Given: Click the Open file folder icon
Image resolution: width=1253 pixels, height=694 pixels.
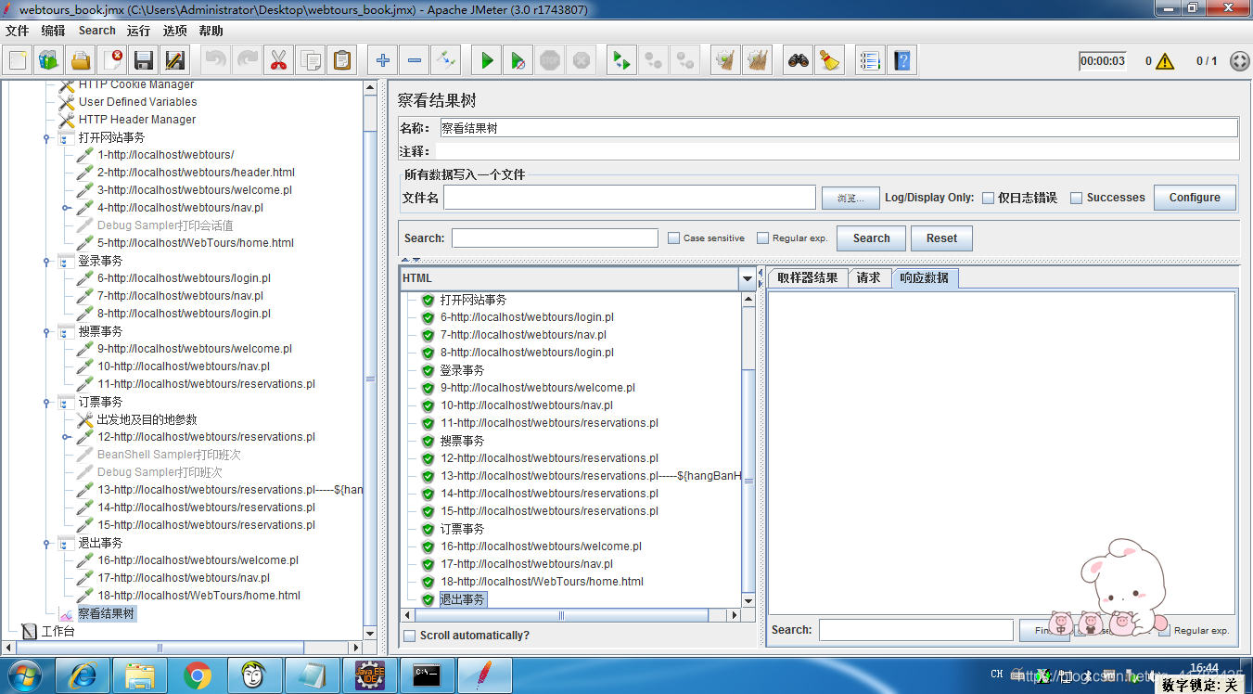Looking at the screenshot, I should [81, 61].
